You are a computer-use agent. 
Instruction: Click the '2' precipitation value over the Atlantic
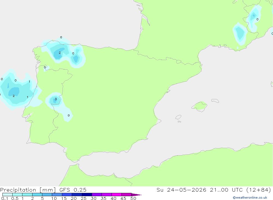click(14, 96)
